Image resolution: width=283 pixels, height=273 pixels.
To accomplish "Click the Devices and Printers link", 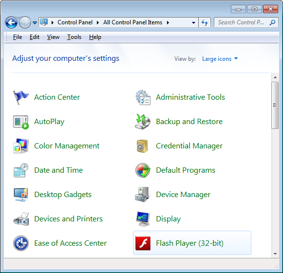I will 68,219.
